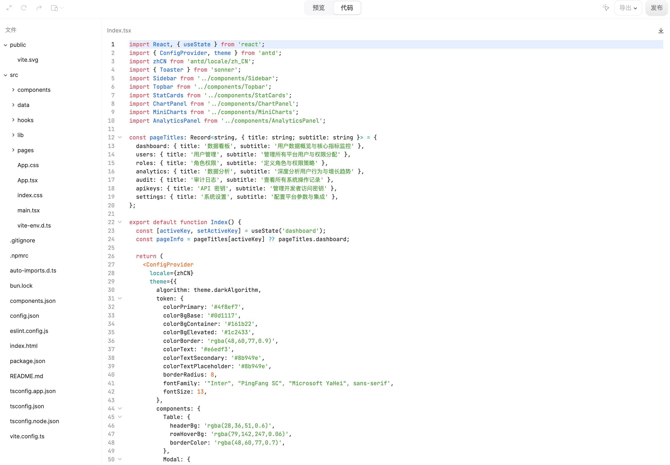Fold the token block at line 31
The height and width of the screenshot is (465, 670).
tap(120, 298)
